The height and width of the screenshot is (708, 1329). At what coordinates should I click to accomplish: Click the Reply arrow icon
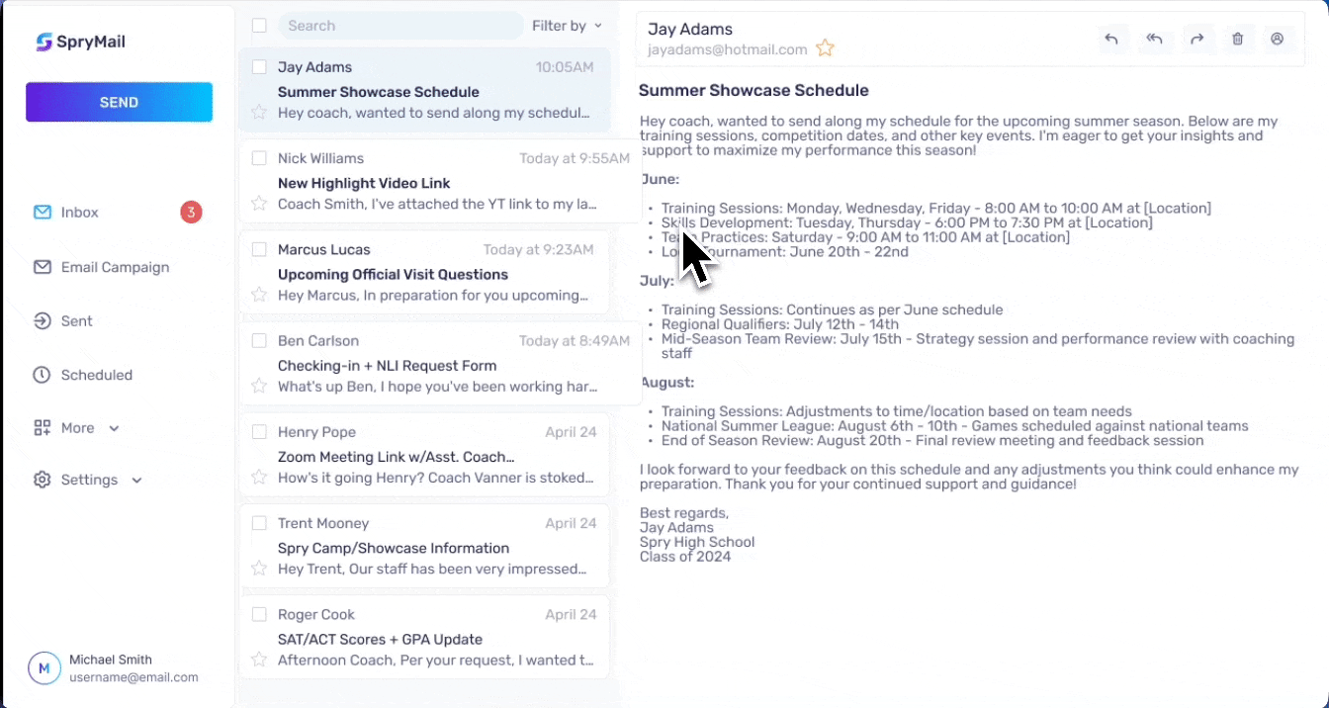(x=1111, y=39)
